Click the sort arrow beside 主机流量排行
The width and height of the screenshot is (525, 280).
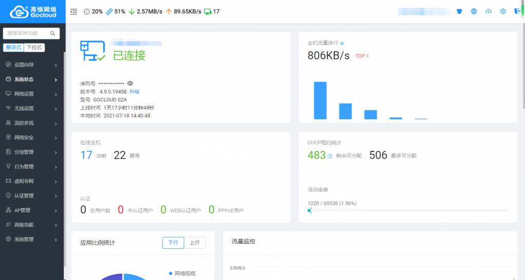pos(342,43)
